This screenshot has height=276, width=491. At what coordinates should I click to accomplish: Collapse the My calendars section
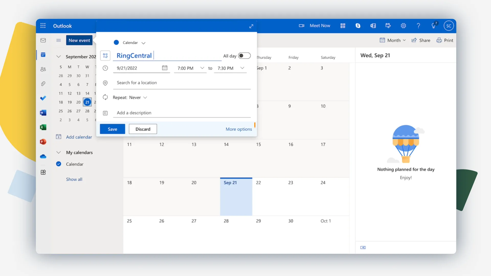coord(59,153)
